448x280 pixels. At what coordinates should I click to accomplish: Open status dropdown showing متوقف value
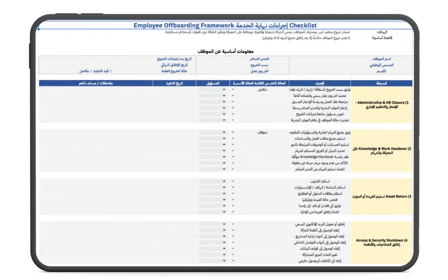pos(233,132)
